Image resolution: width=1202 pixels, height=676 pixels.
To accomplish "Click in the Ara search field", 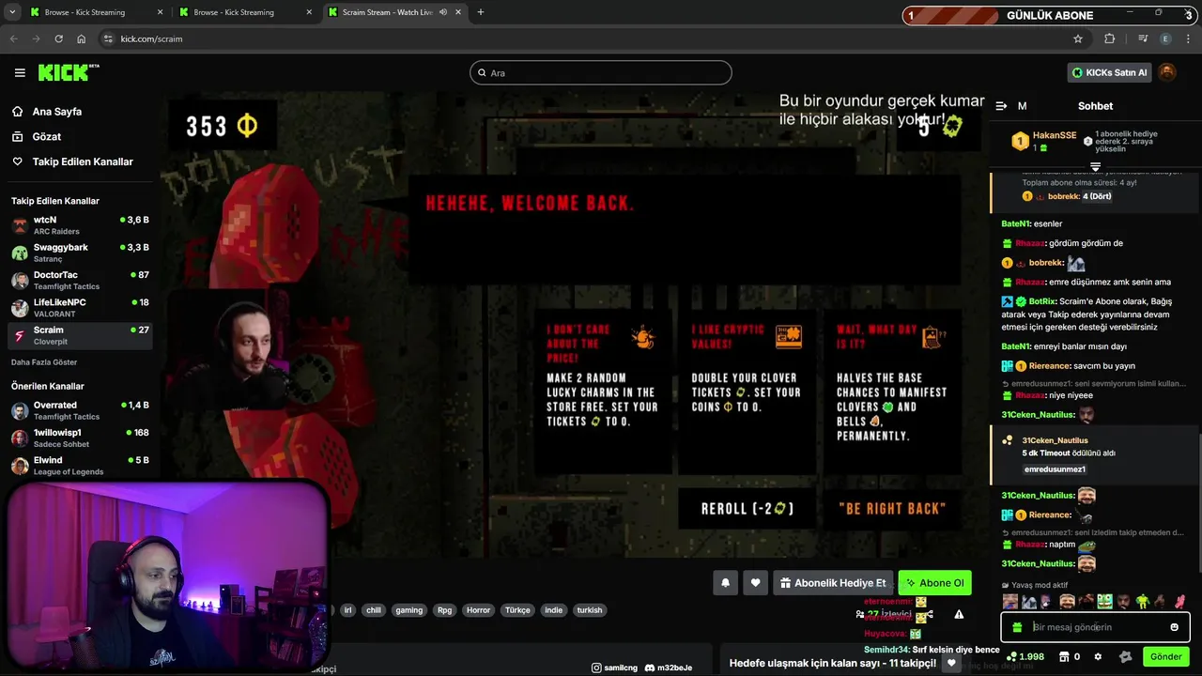I will pyautogui.click(x=601, y=72).
